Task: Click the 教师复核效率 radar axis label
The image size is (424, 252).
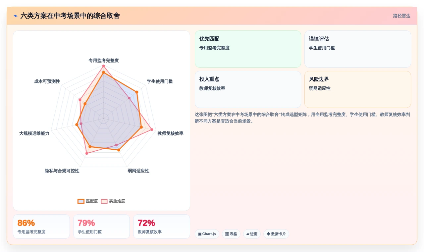Action: point(170,133)
